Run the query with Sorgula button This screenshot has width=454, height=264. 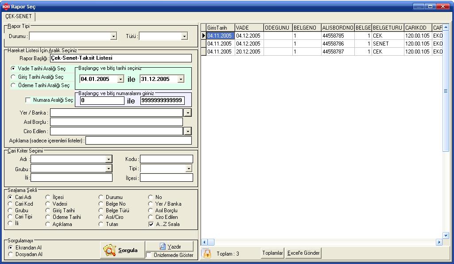123,250
